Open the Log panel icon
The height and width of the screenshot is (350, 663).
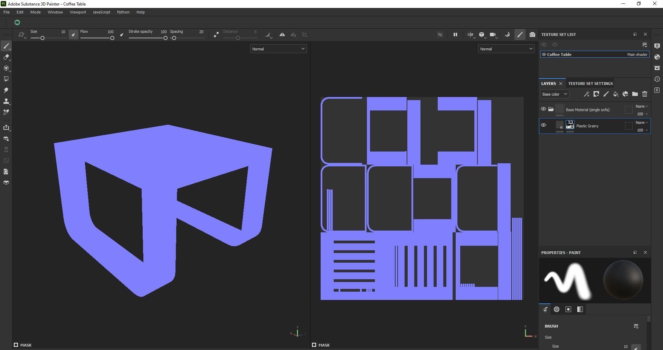point(657,90)
